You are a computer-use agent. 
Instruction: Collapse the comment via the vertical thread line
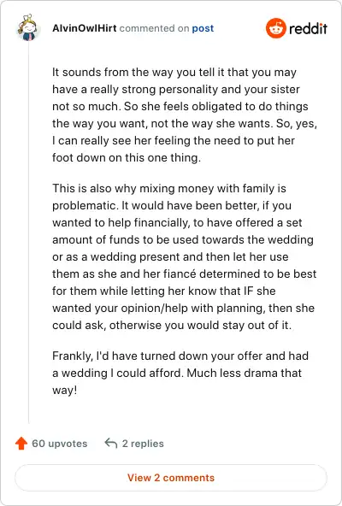pos(29,232)
